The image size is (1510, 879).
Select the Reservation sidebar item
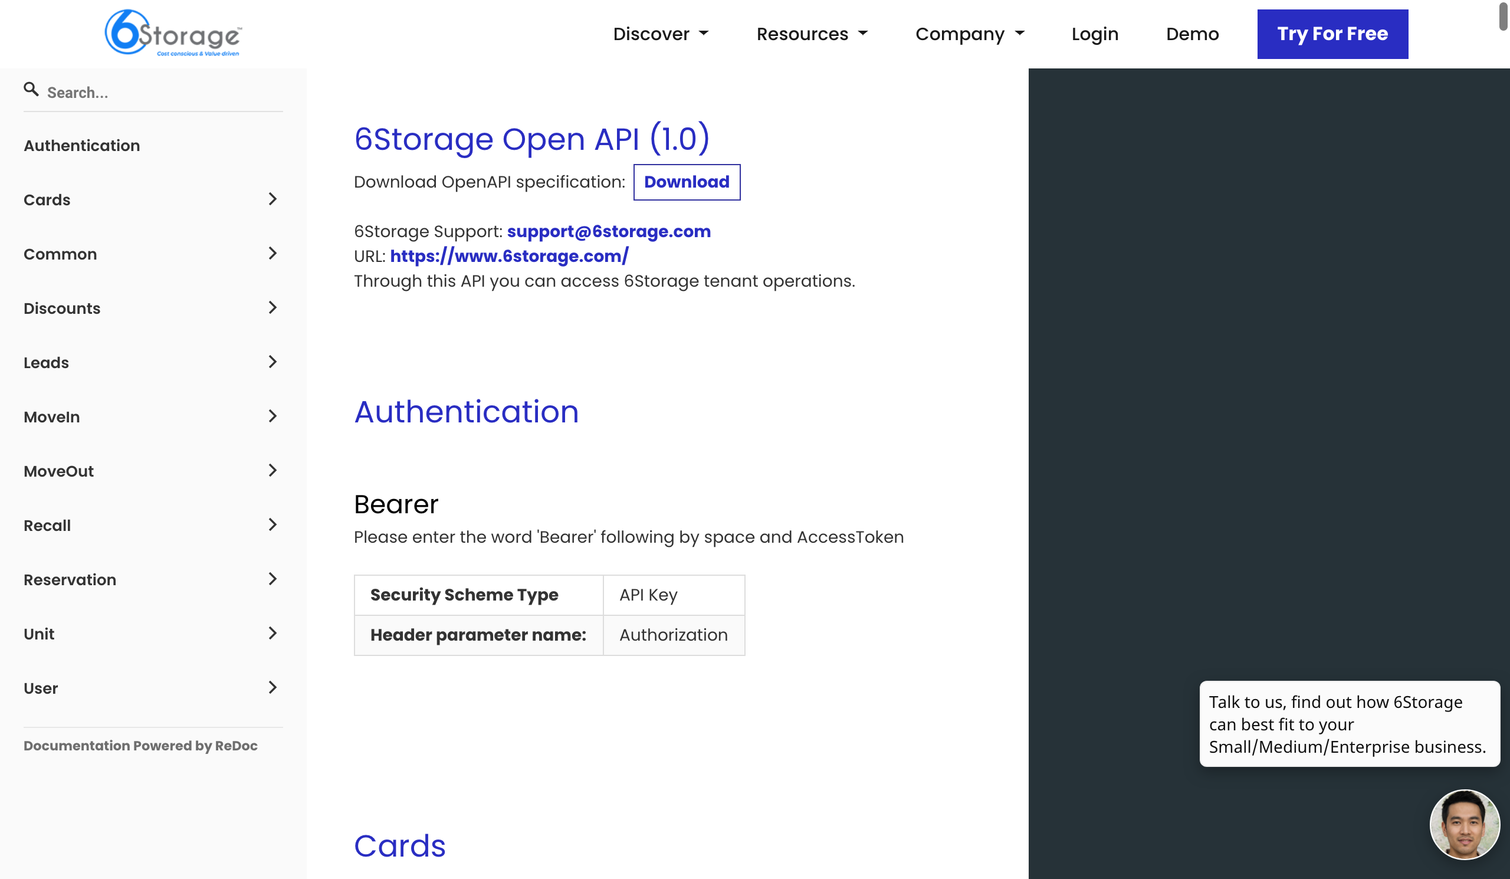point(153,579)
